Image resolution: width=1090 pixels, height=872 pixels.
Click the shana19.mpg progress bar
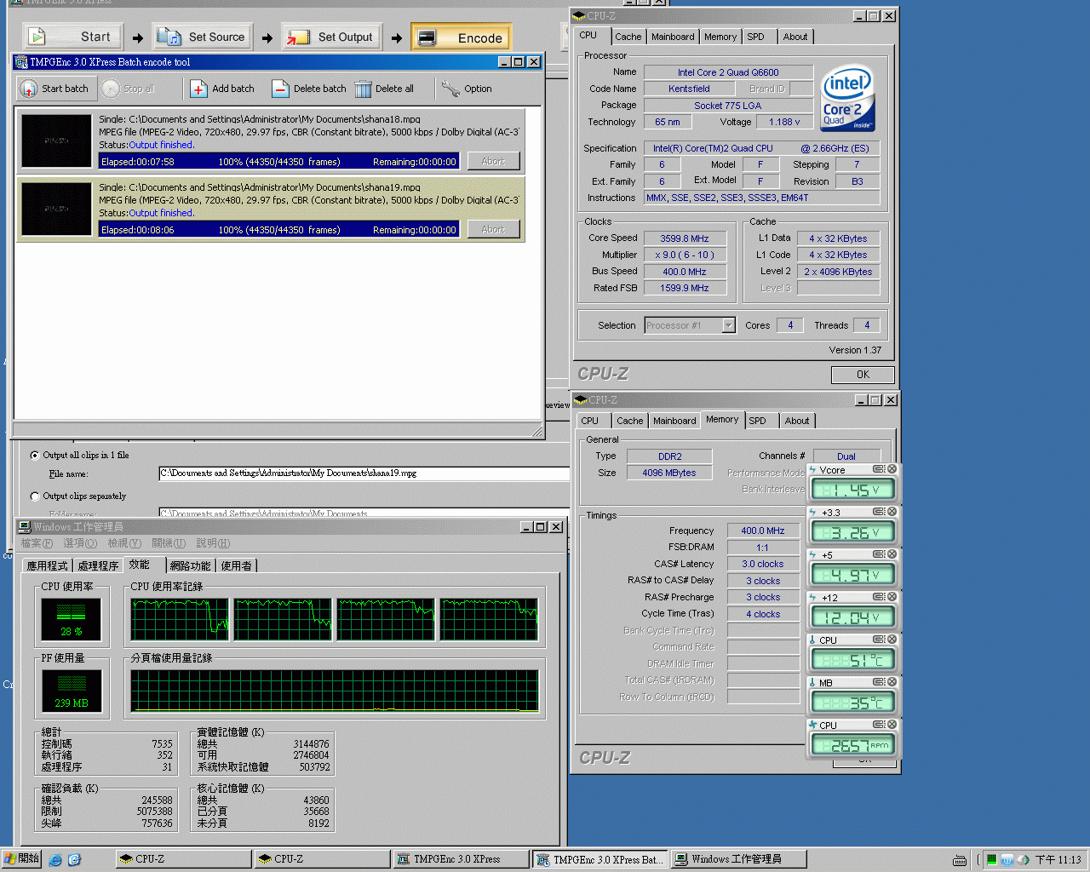pos(278,230)
